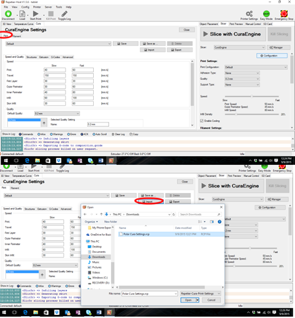This screenshot has height=318, width=295.
Task: Open Printer Settings gears icon in upper screenshot
Action: (x=249, y=13)
